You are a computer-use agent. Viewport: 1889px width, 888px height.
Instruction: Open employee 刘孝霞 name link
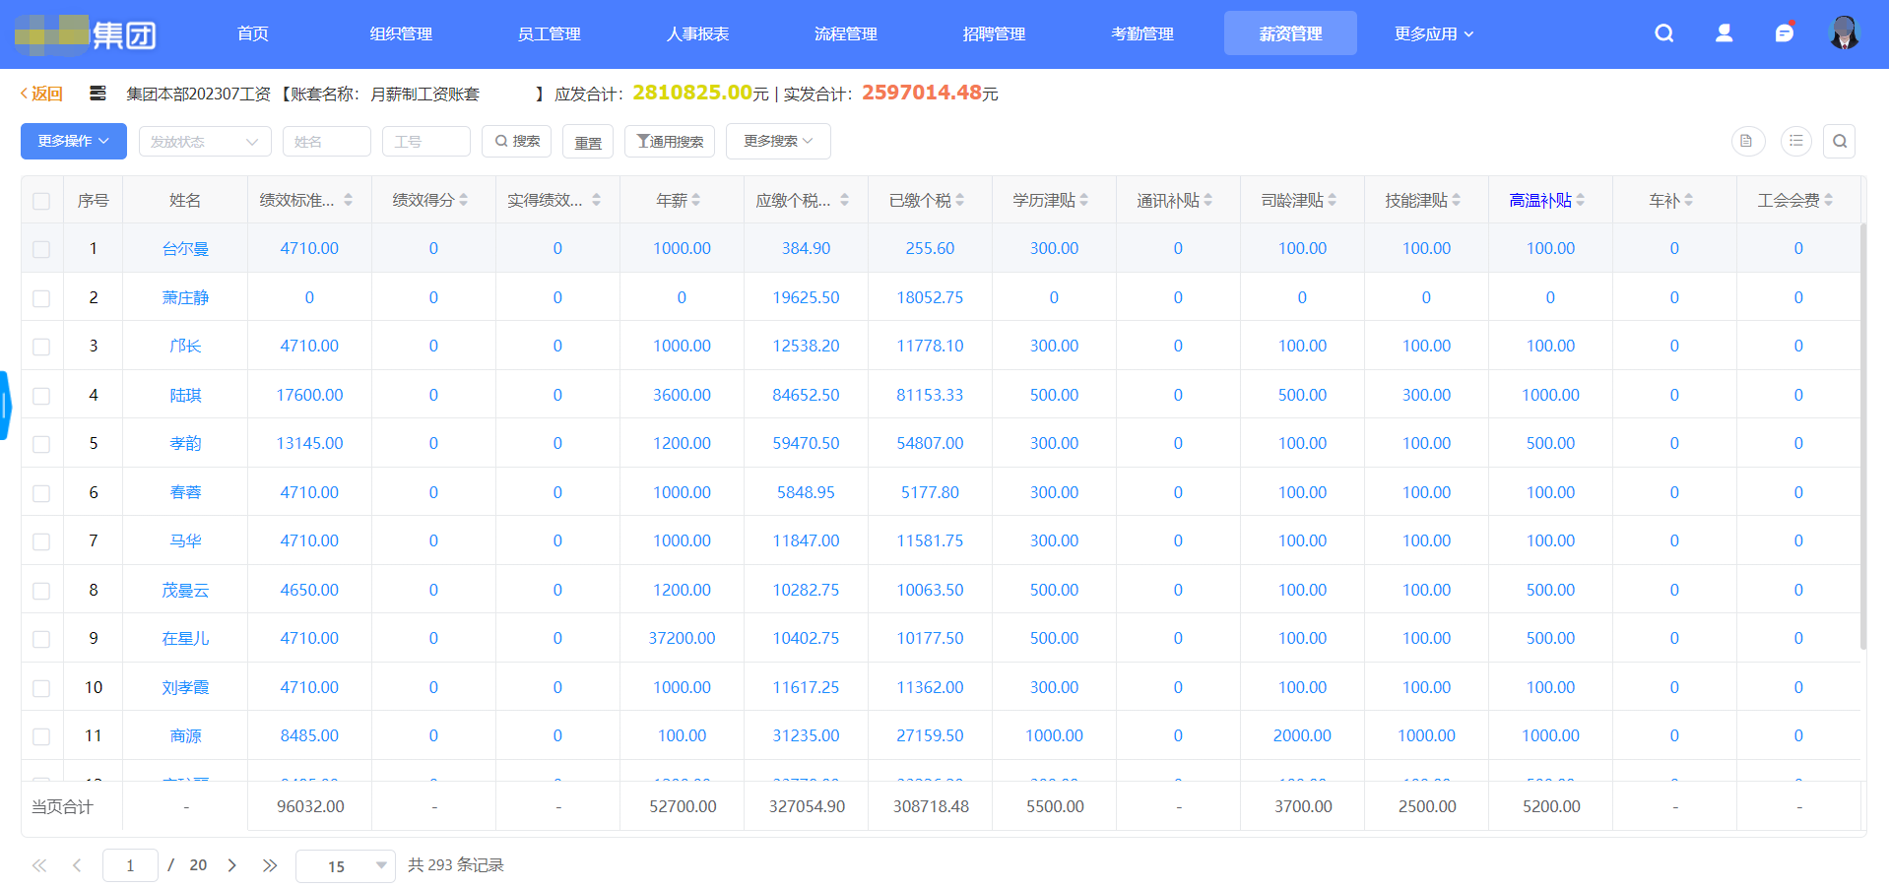click(x=185, y=687)
